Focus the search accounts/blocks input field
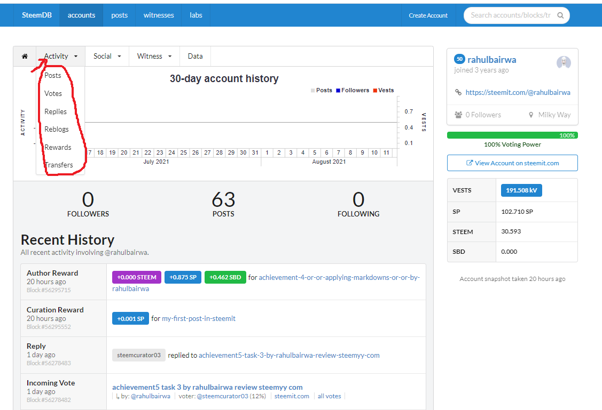Viewport: 602px width, 410px height. point(511,15)
